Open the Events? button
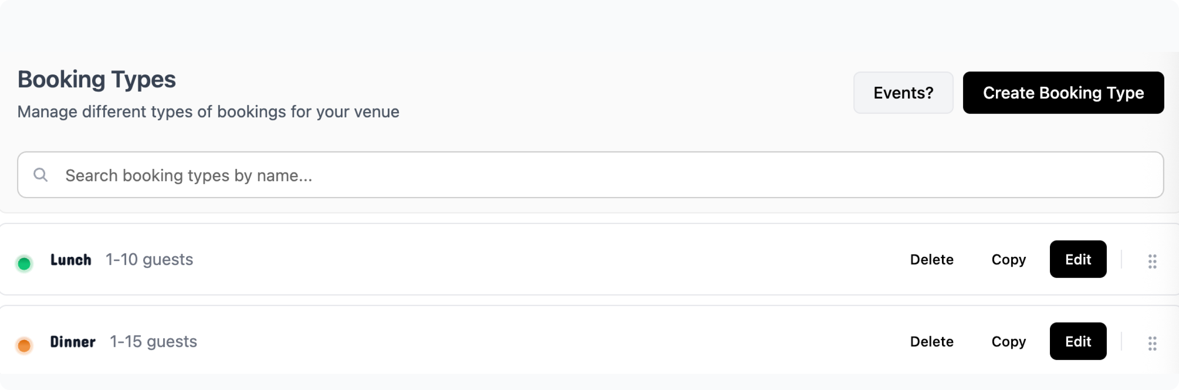This screenshot has width=1179, height=390. [x=903, y=93]
